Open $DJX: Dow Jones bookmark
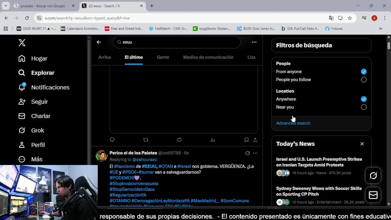This screenshot has width=391, height=220. 256,28
